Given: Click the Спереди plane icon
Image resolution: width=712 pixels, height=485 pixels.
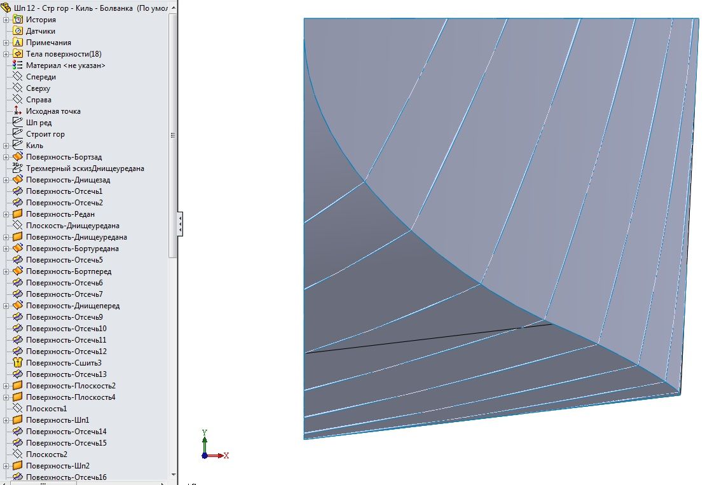Looking at the screenshot, I should point(18,77).
